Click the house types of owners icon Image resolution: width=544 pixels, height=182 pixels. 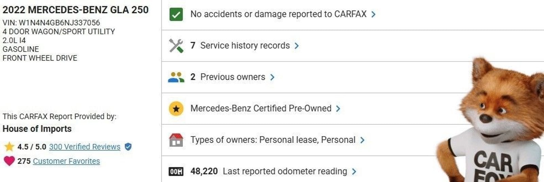(x=176, y=140)
